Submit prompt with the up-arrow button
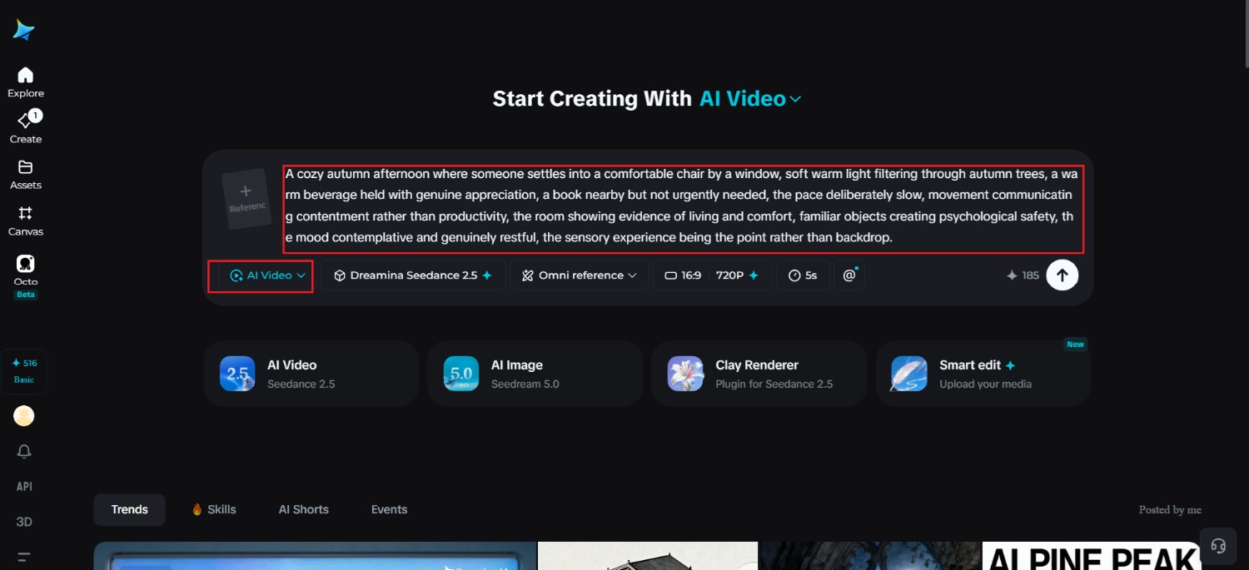This screenshot has height=570, width=1249. [1062, 275]
